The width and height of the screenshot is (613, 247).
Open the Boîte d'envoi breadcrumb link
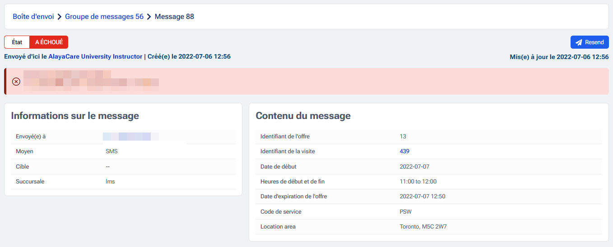(x=33, y=17)
